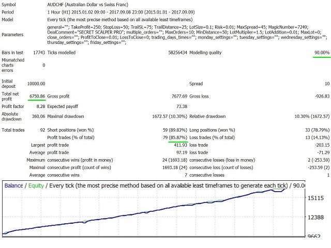This screenshot has height=248, width=331.
Task: Click the Ticks modelled label
Action: 61,53
